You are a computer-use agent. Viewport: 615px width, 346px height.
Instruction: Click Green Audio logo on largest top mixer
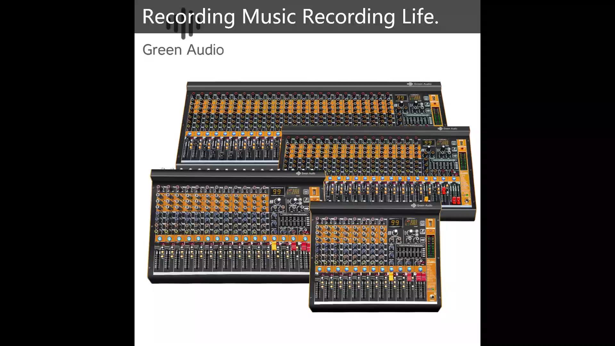[x=419, y=84]
